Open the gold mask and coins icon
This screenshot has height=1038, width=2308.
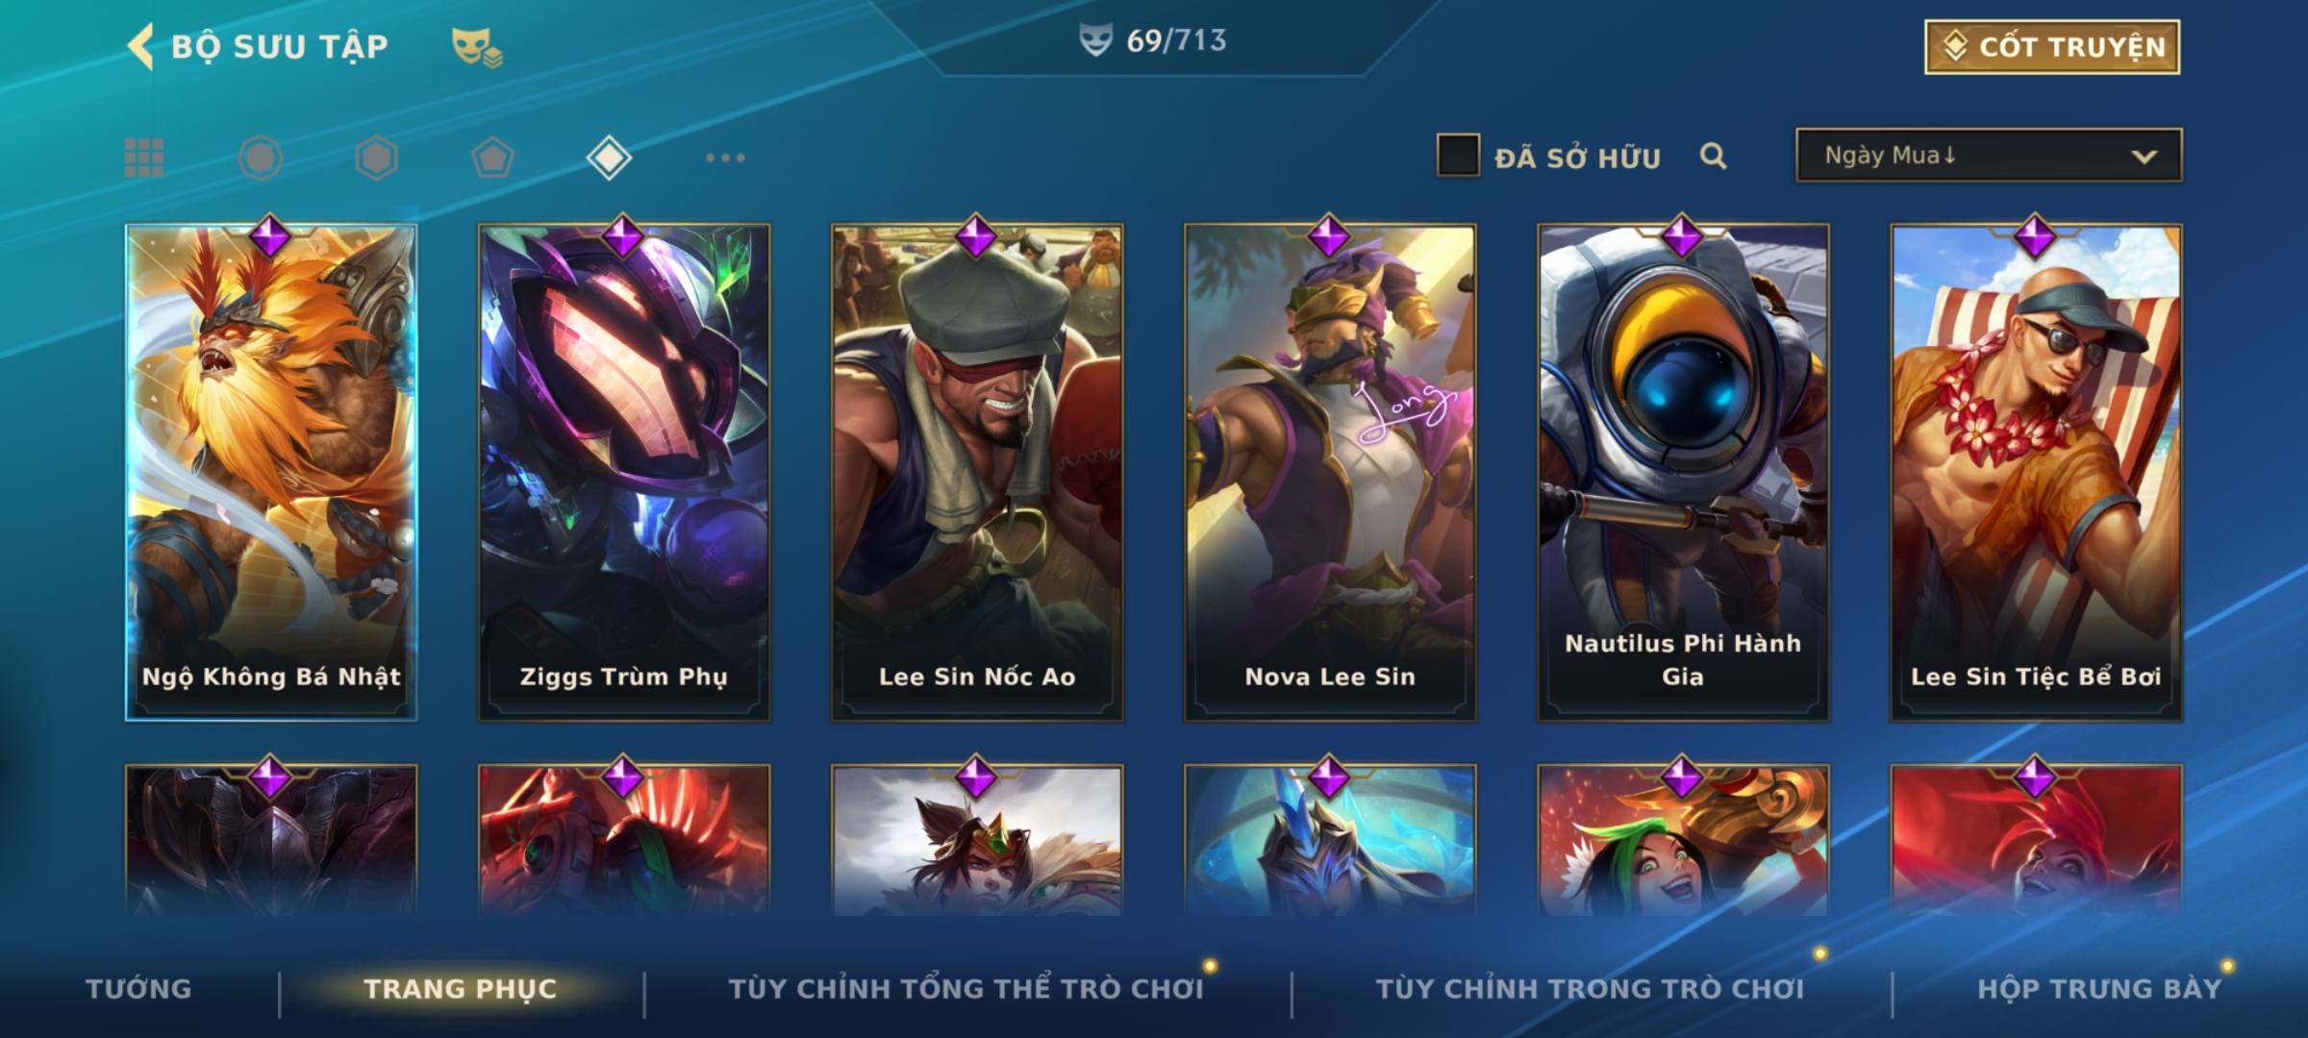tap(477, 47)
